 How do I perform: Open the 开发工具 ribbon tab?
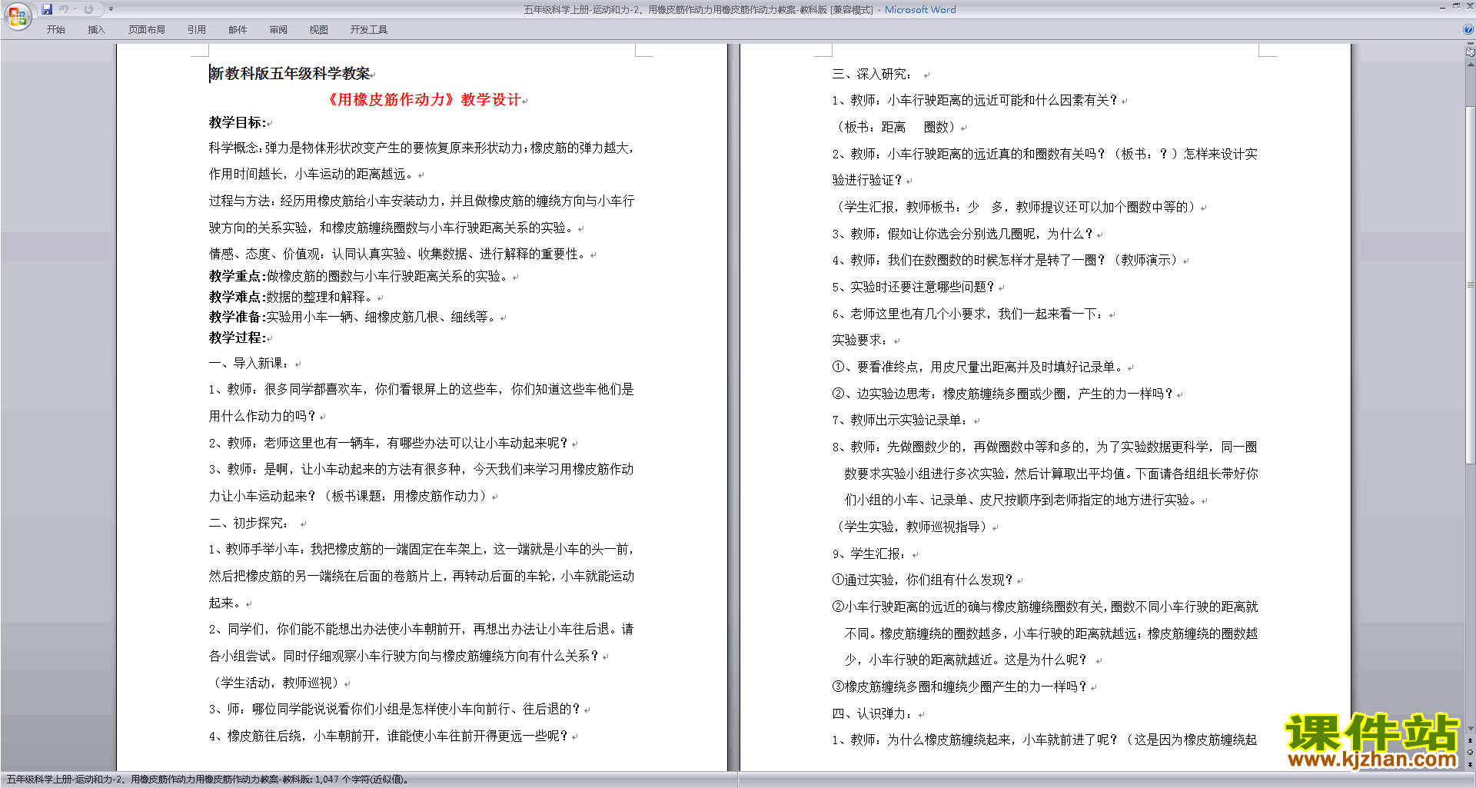coord(369,30)
